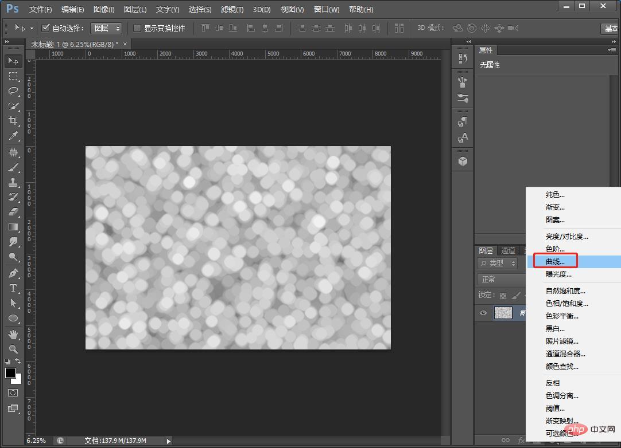The width and height of the screenshot is (621, 448).
Task: Open the layer filter type dropdown
Action: click(x=498, y=263)
